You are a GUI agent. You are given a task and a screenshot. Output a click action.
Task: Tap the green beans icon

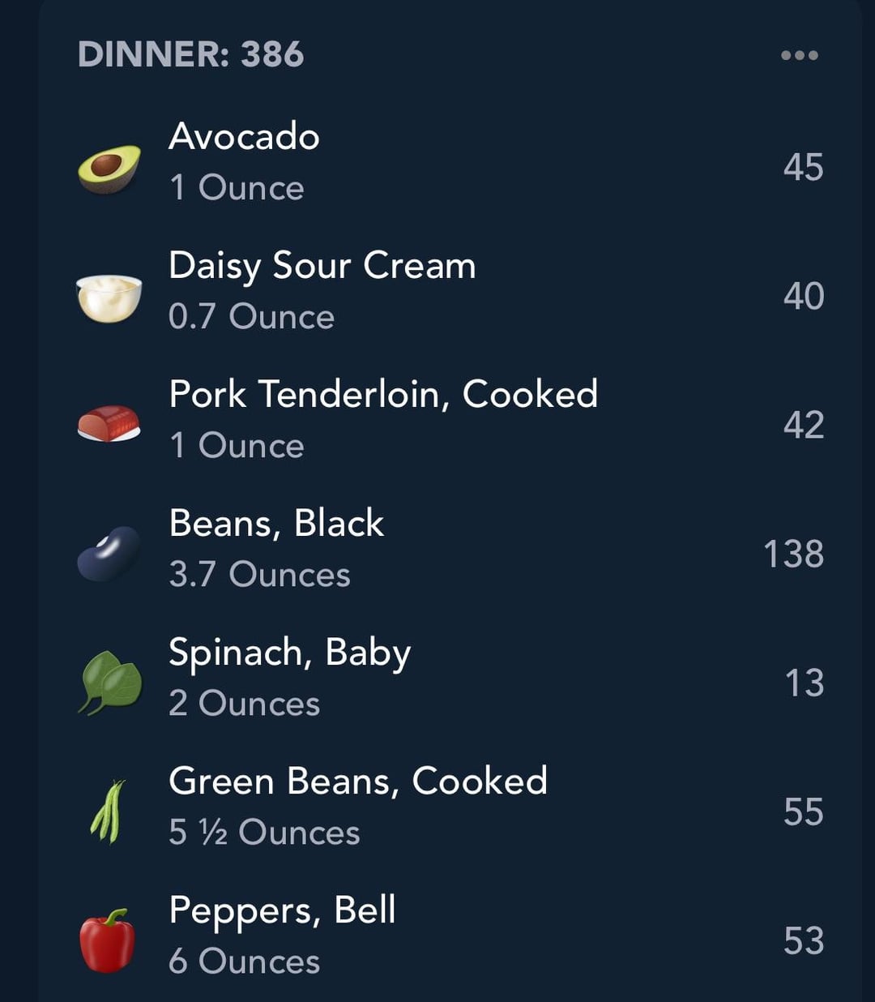tap(109, 811)
